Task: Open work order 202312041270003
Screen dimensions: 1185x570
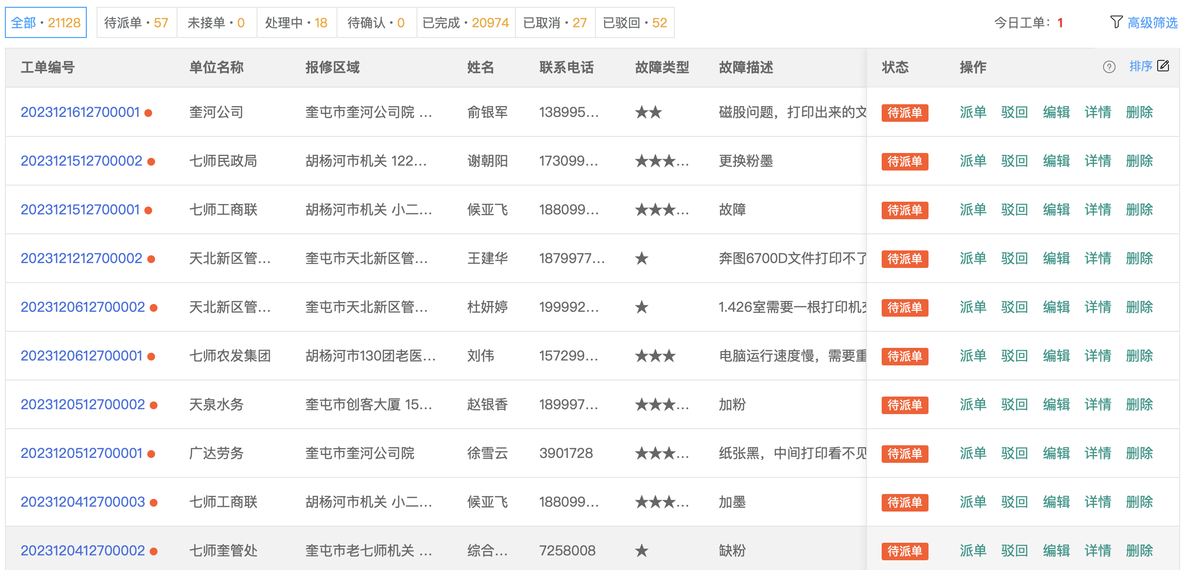Action: tap(83, 502)
